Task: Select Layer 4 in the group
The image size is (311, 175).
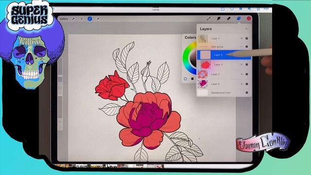Action: pos(224,65)
